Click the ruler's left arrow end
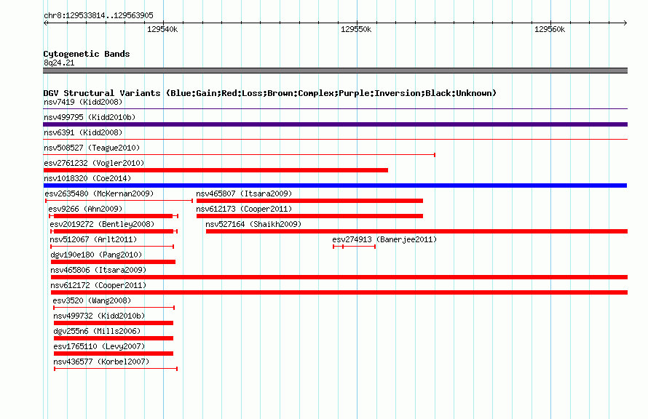Viewport: 648px width, 419px height. tap(46, 23)
